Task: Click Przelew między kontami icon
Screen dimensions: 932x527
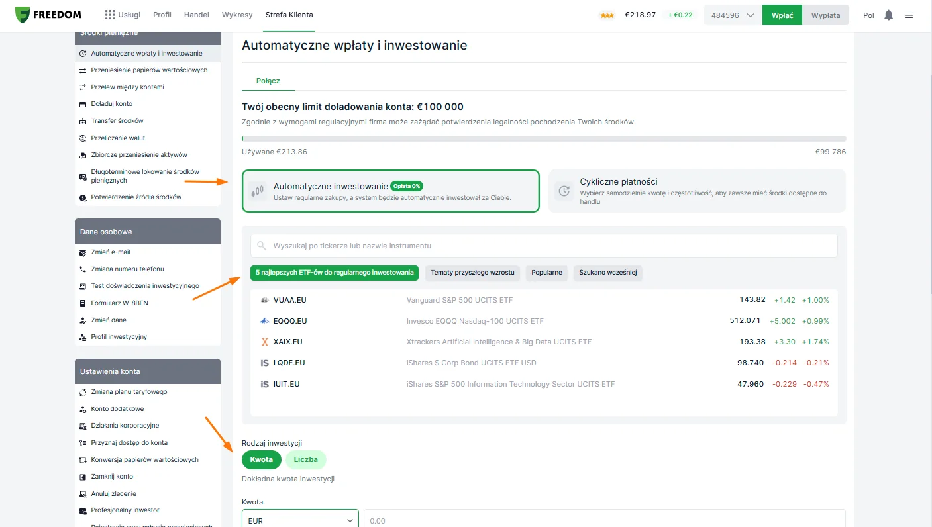Action: point(83,87)
